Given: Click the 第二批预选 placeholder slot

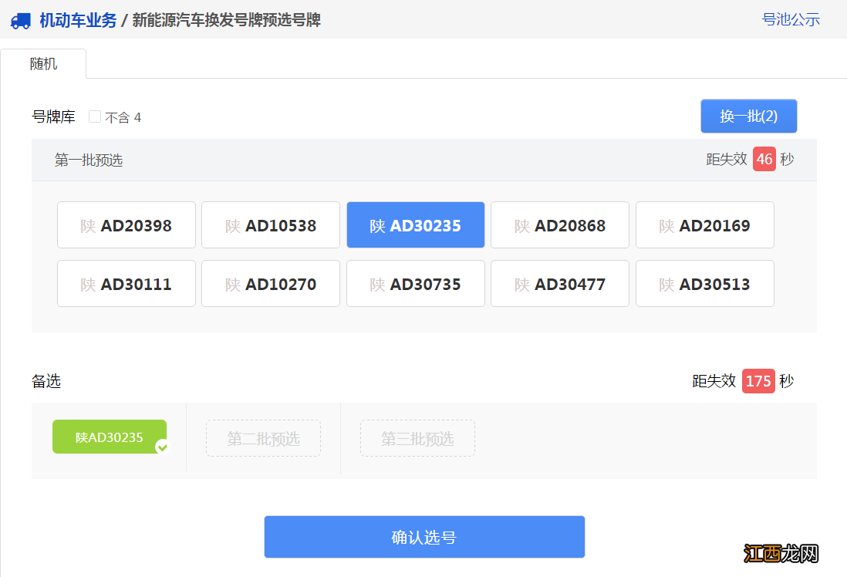Looking at the screenshot, I should (263, 438).
